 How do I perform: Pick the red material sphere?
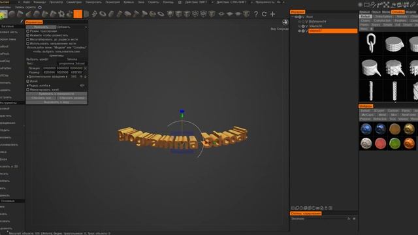click(380, 144)
